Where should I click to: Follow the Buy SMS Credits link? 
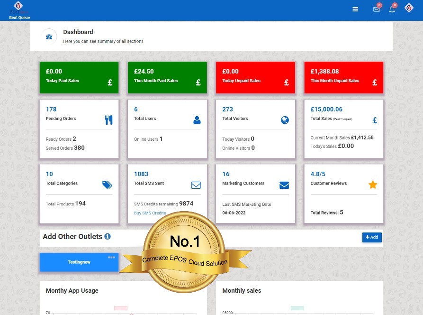(x=150, y=213)
